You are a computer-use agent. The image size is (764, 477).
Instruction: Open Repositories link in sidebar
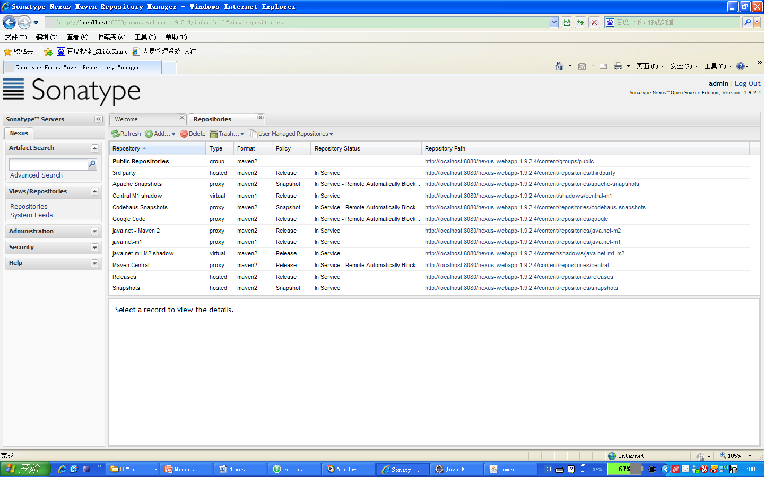point(29,206)
